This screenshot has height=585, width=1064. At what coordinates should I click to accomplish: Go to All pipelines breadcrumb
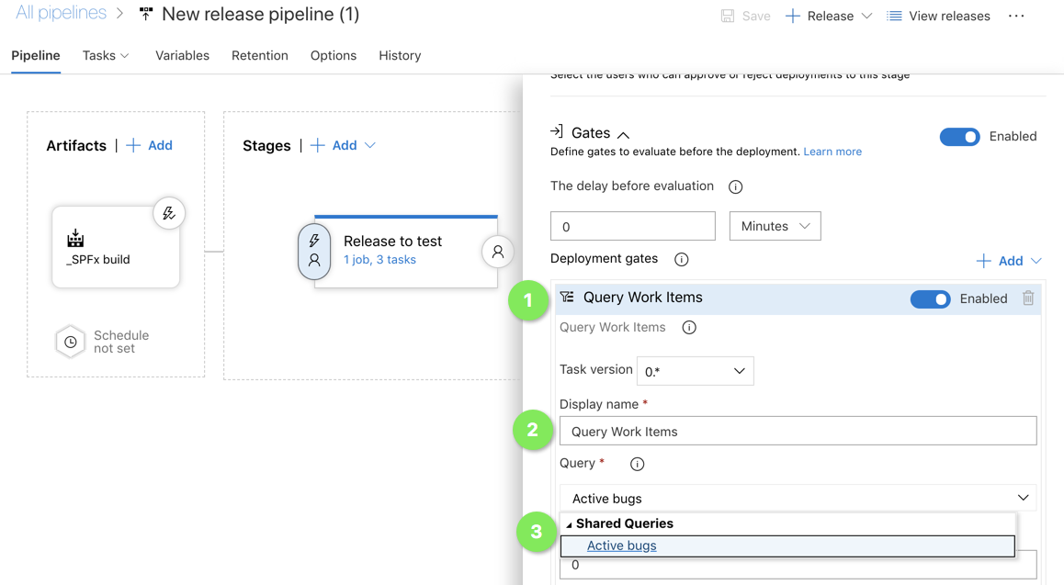pos(61,13)
